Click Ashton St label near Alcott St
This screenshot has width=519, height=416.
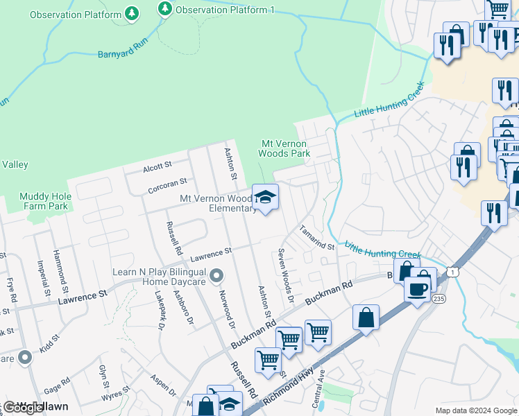click(230, 164)
